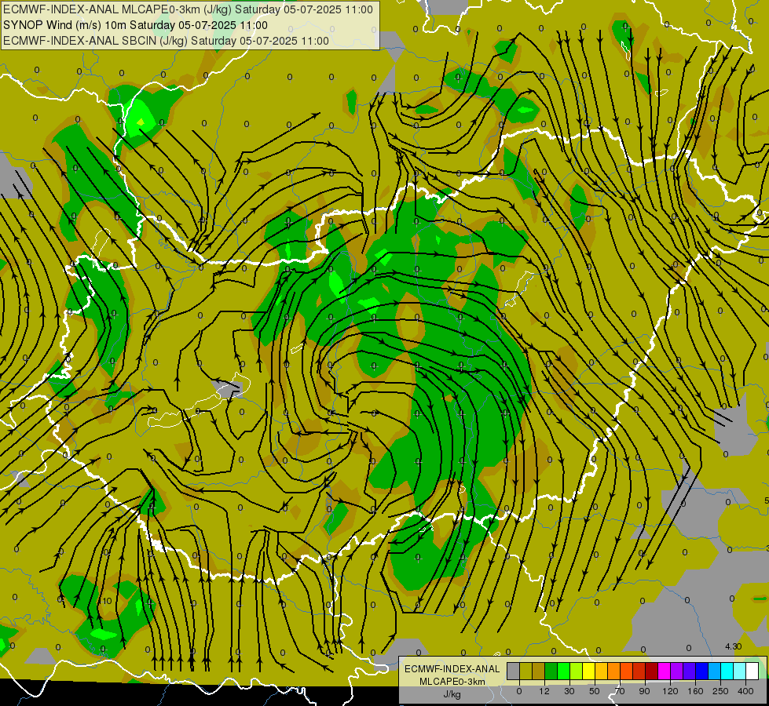Choose the pale cyan legend swatch
Screen dimensions: 769x706
pyautogui.click(x=740, y=671)
